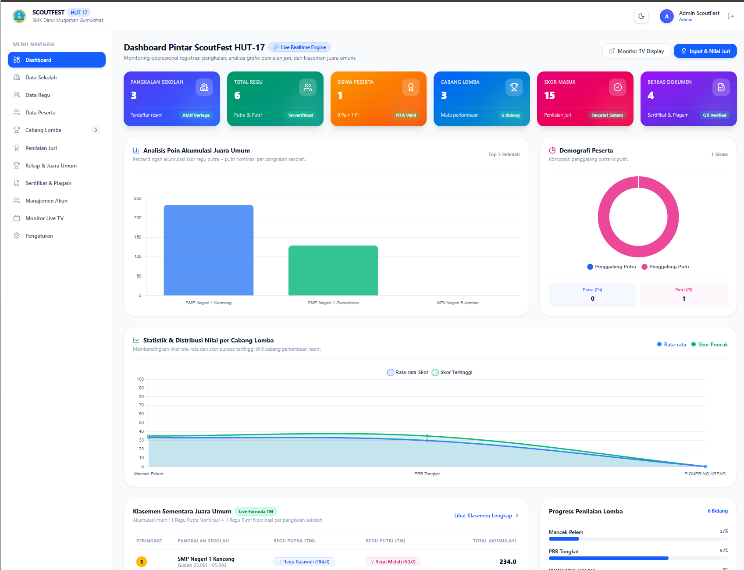Image resolution: width=744 pixels, height=570 pixels.
Task: Open Pengaturan via its gear icon
Action: [17, 236]
